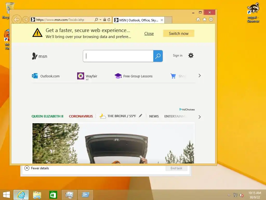This screenshot has width=266, height=200.
Task: Focus the MSN web search box
Action: (x=118, y=56)
